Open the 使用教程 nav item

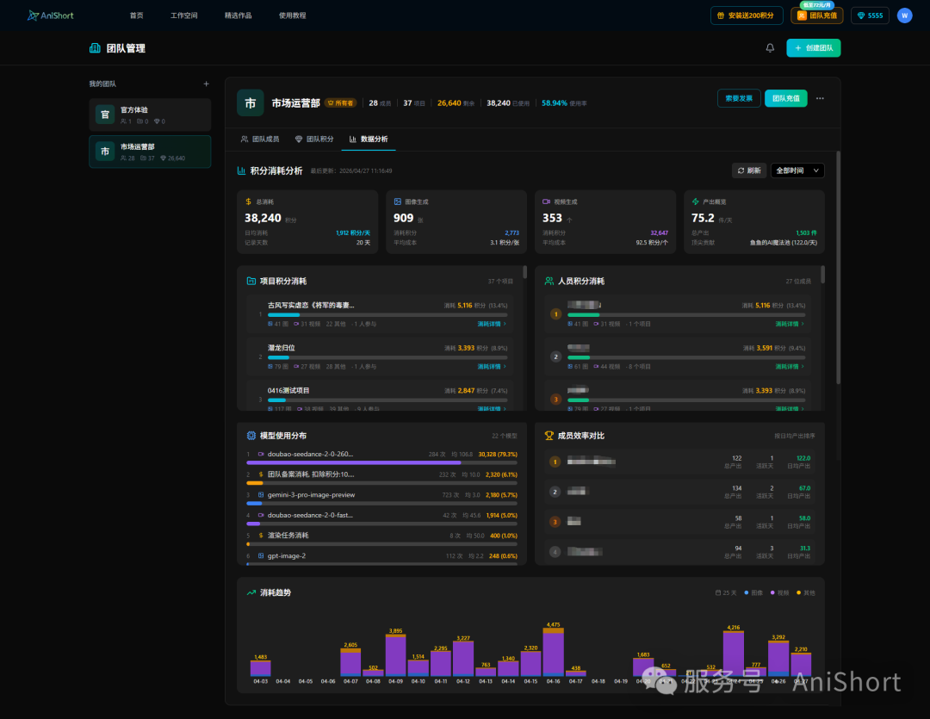tap(293, 15)
